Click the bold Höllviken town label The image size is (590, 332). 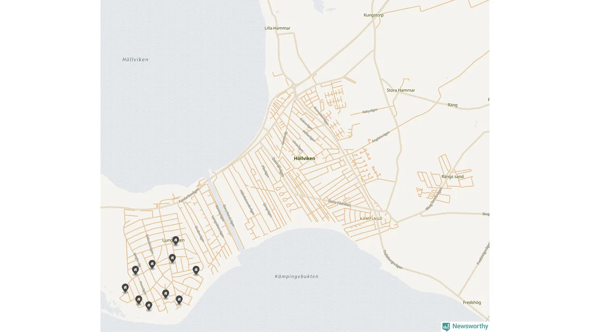click(x=304, y=159)
